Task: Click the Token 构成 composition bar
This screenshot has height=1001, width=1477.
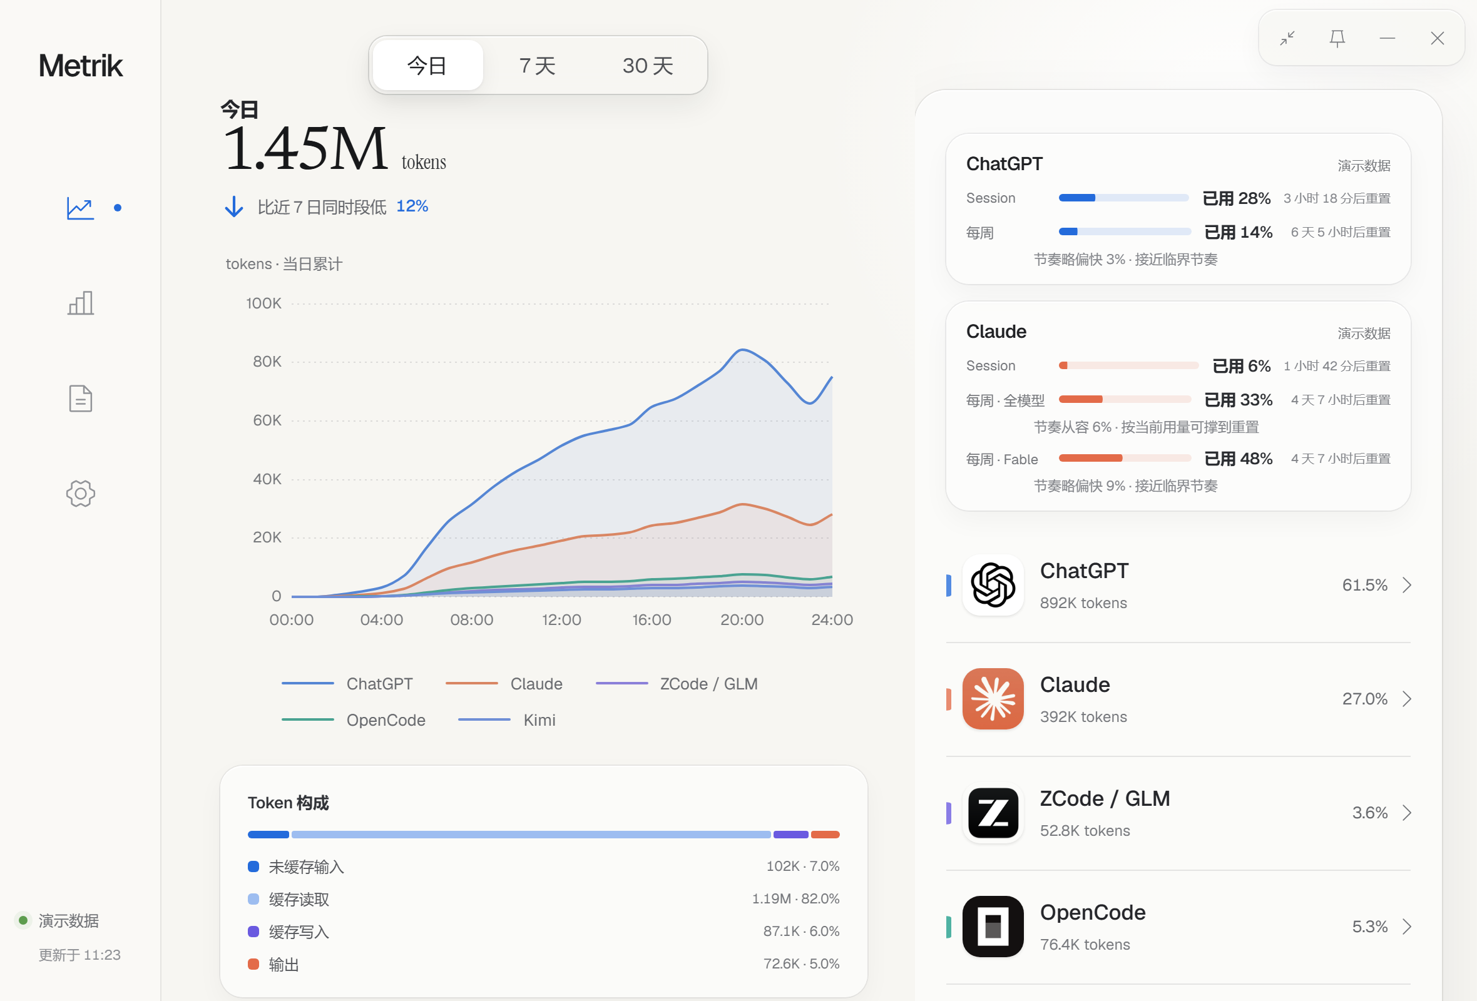Action: (543, 834)
